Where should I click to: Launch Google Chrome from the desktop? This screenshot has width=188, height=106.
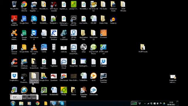24,6
